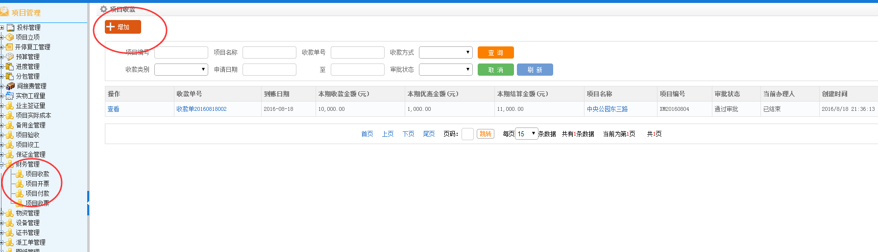Click the 项目实际成本 folder icon

[x=10, y=115]
